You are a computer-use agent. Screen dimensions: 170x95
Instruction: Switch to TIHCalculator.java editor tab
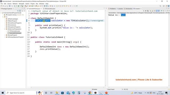coord(50,9)
